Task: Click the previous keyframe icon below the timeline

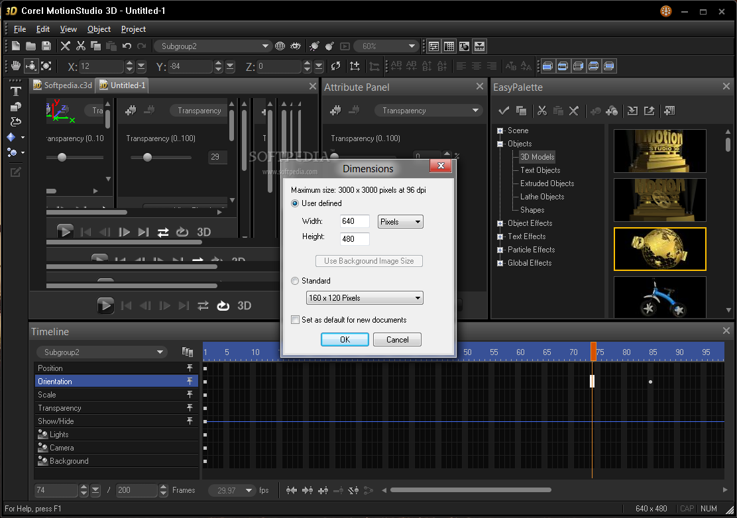Action: (292, 490)
